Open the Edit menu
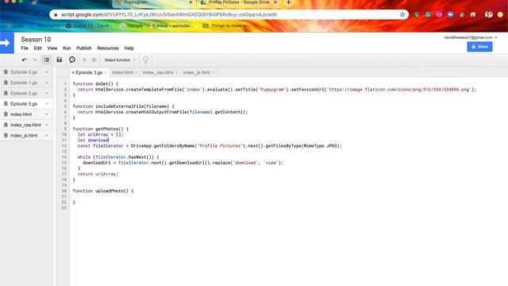This screenshot has width=508, height=286. [37, 48]
